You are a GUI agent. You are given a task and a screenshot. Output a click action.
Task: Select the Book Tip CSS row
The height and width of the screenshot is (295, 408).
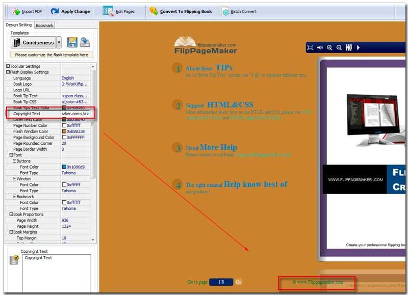click(47, 102)
